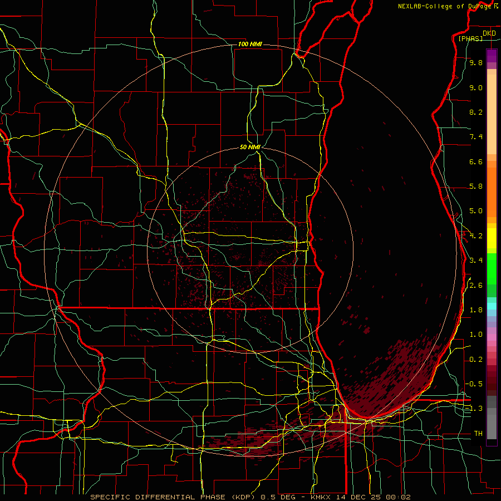
Task: Click the TH threshold label
Action: pos(478,433)
